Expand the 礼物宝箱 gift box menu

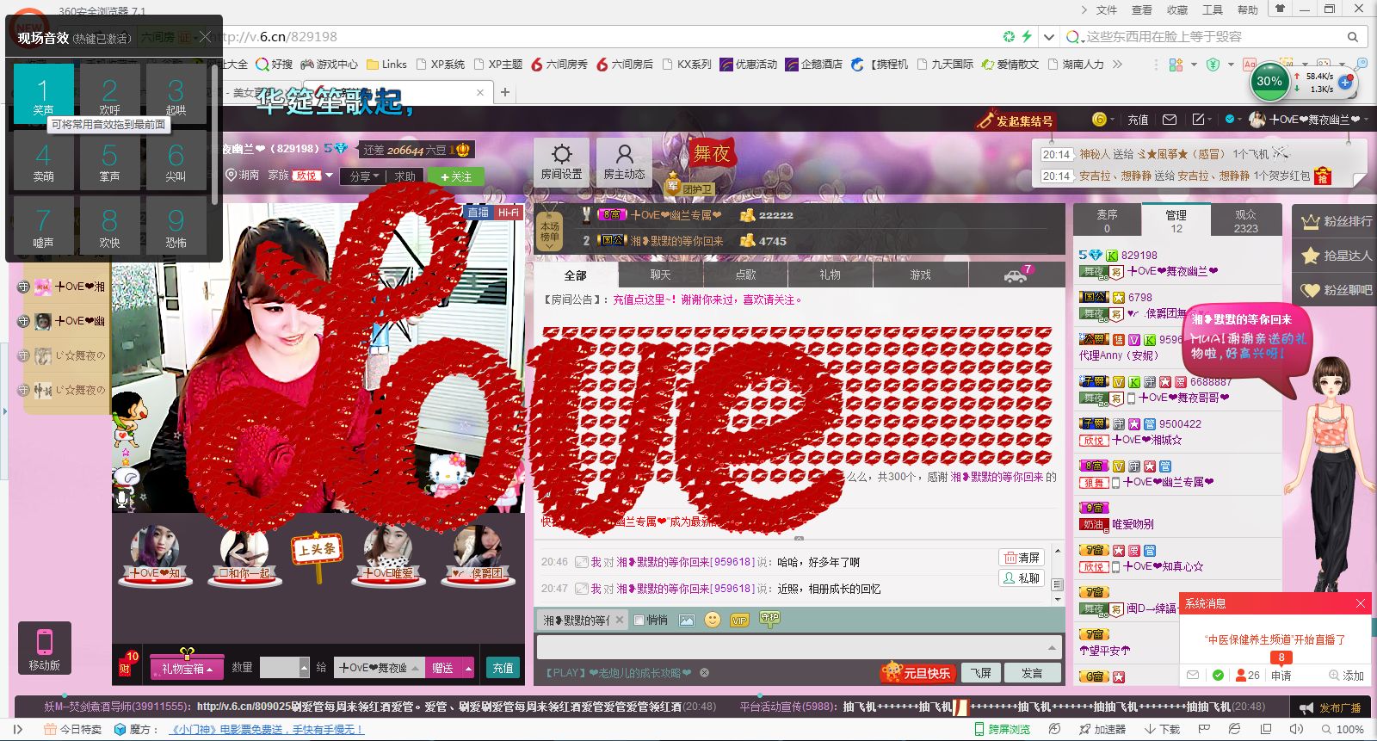click(187, 668)
